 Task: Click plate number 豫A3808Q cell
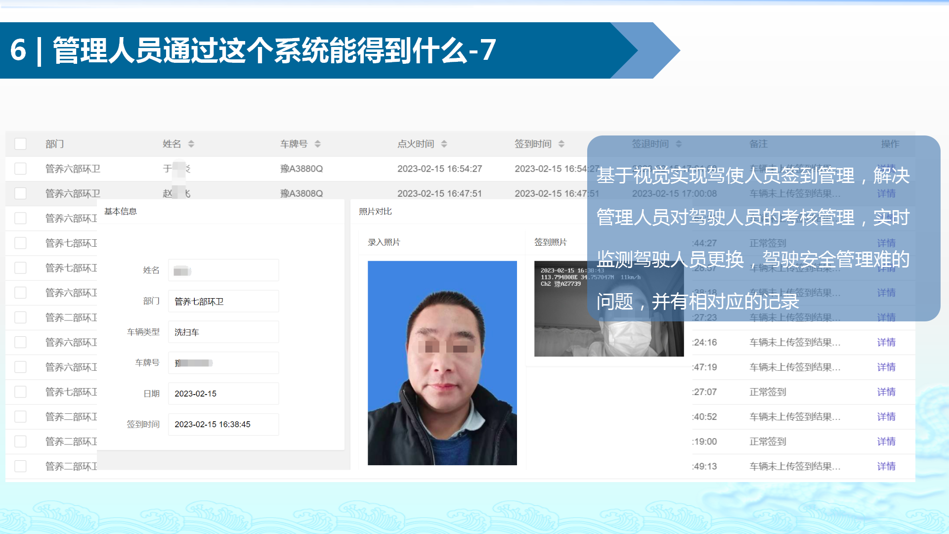302,193
